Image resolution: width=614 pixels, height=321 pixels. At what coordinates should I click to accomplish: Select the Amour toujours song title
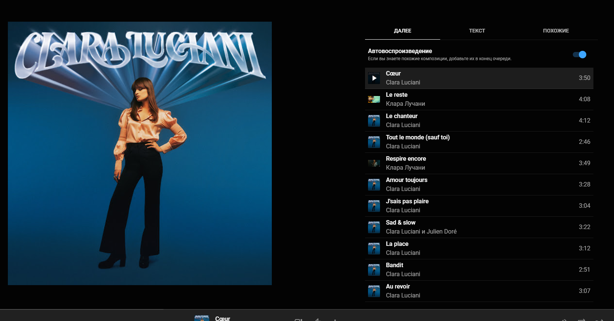tap(406, 180)
